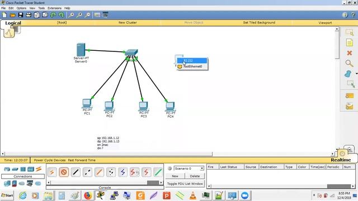This screenshot has width=358, height=201.
Task: Click the Windows Start button
Action: [7, 195]
